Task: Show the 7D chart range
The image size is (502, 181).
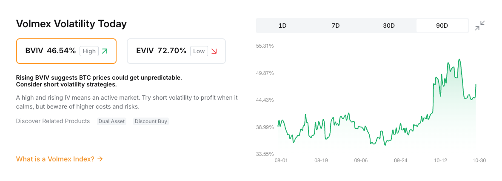Action: click(x=336, y=26)
